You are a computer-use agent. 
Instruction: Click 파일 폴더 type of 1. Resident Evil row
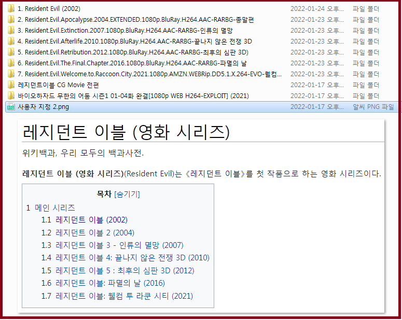coord(366,9)
